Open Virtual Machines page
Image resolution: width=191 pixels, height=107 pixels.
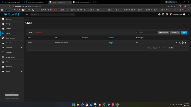point(12,57)
